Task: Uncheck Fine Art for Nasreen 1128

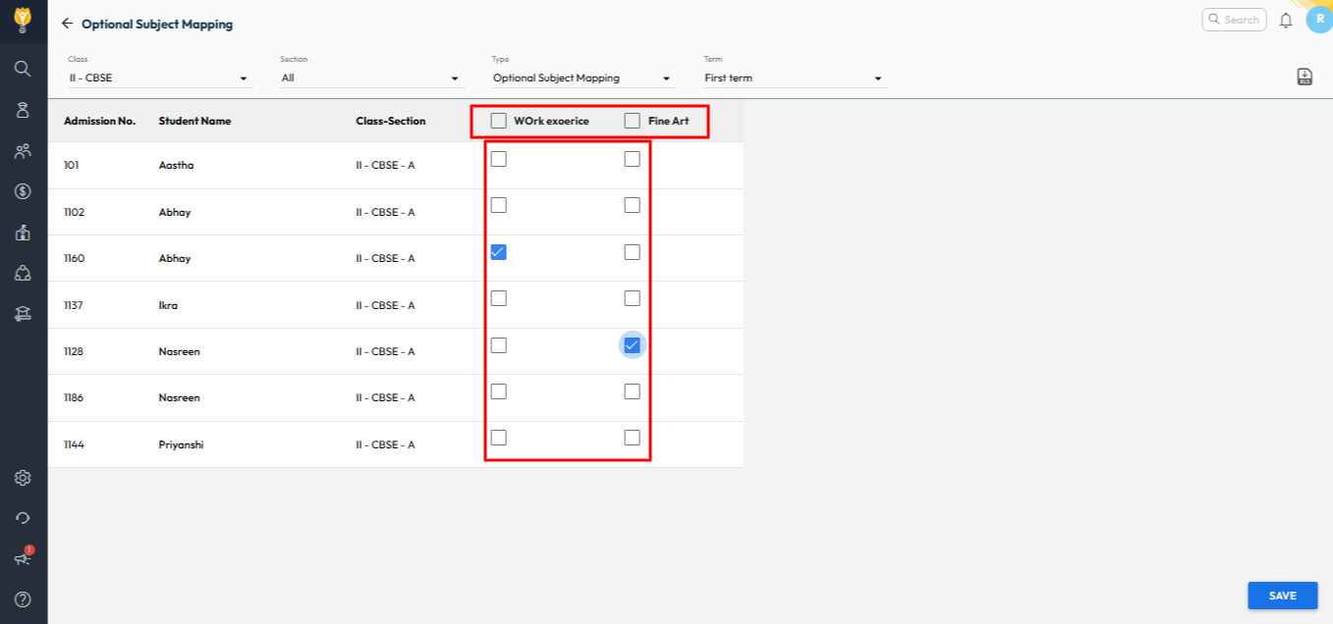Action: tap(632, 345)
